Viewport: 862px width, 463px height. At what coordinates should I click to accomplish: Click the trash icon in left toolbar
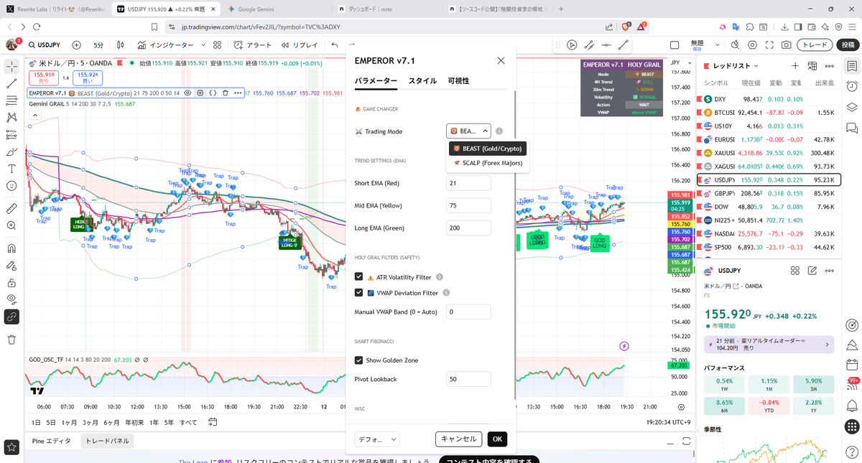tap(11, 340)
